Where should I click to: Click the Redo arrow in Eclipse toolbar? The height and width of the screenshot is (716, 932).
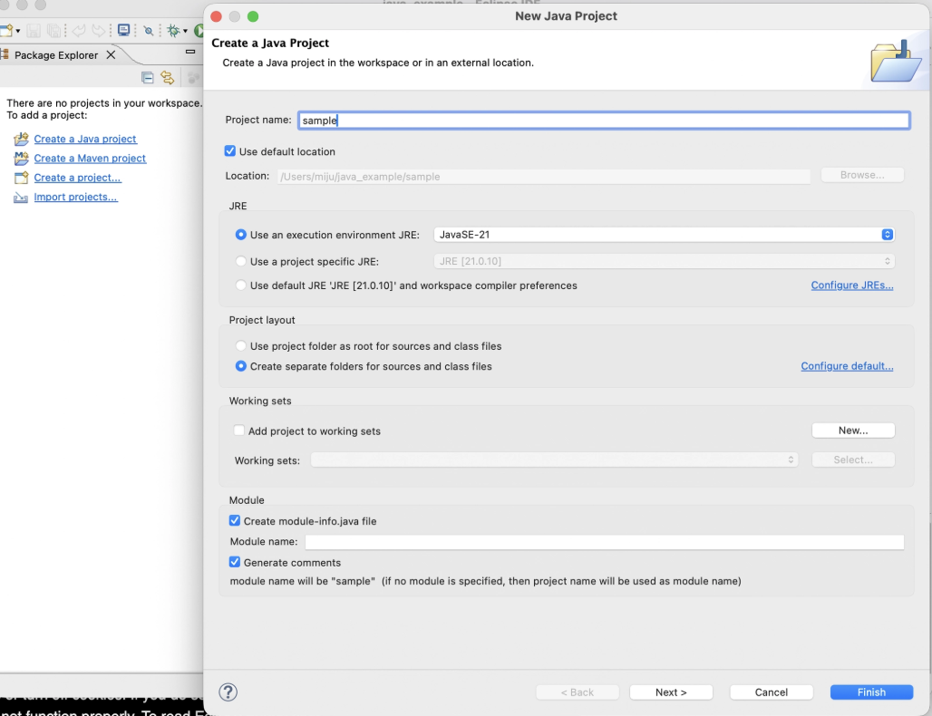(98, 30)
